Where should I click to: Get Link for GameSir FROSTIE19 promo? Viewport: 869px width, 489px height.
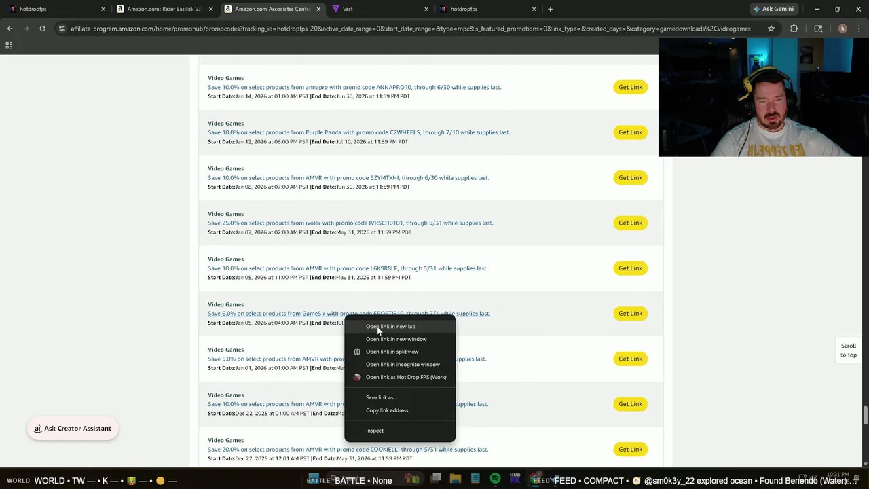[630, 313]
